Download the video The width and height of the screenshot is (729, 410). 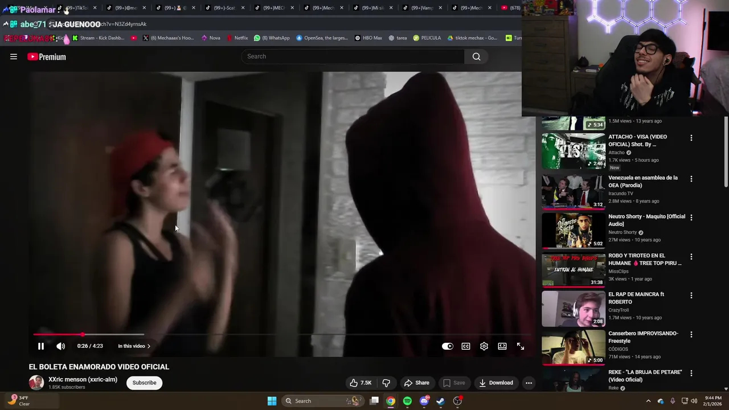click(496, 383)
